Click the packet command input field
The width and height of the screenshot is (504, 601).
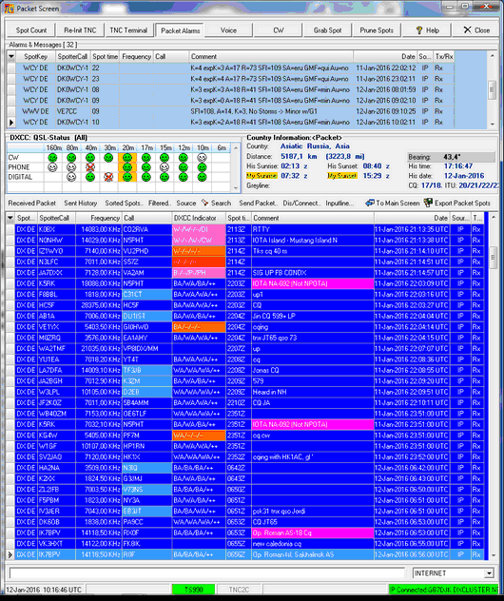[x=207, y=573]
